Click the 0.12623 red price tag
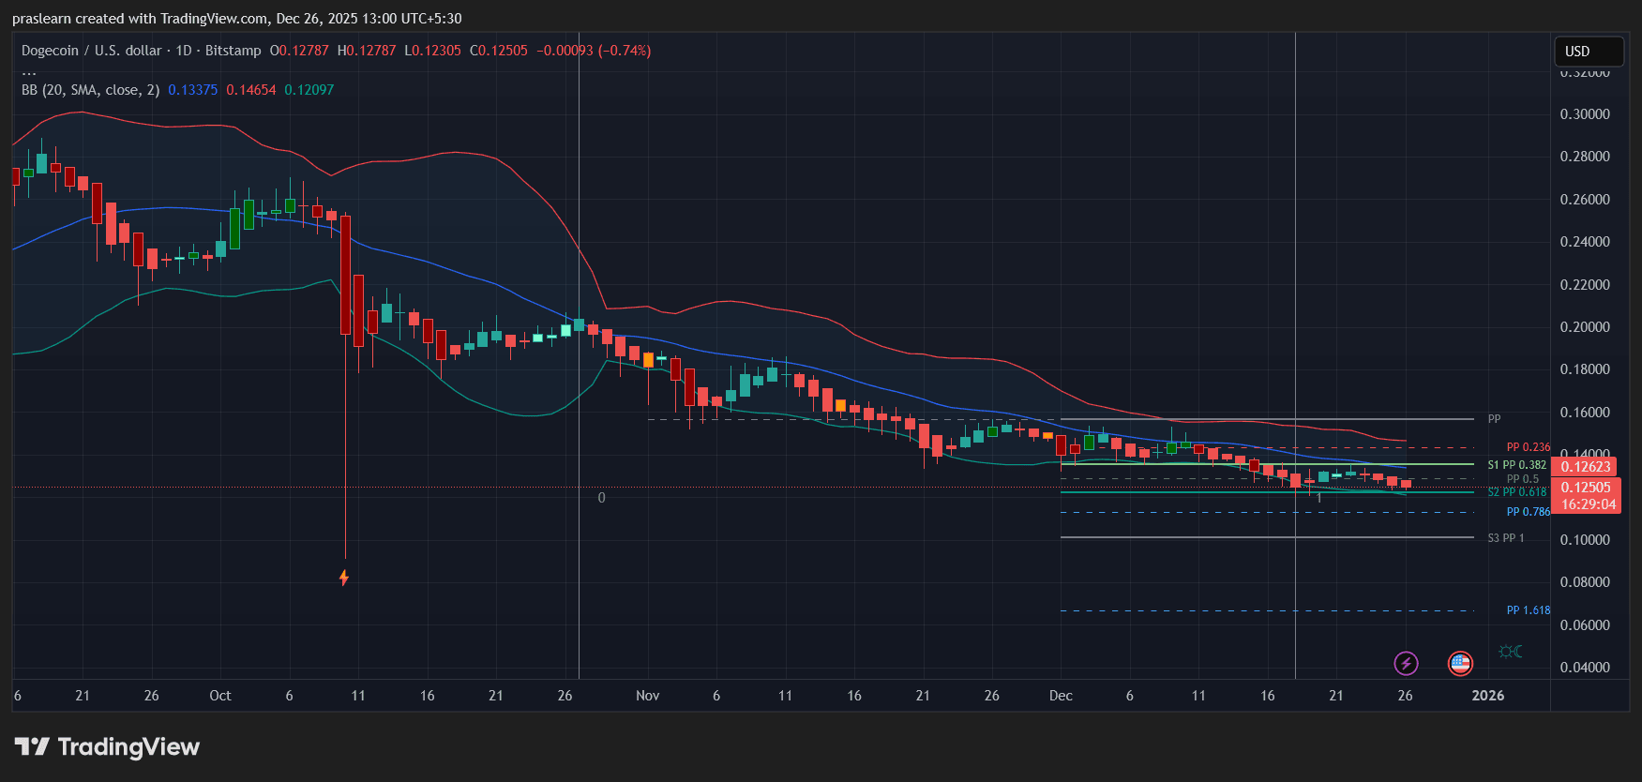This screenshot has height=782, width=1642. (1585, 467)
